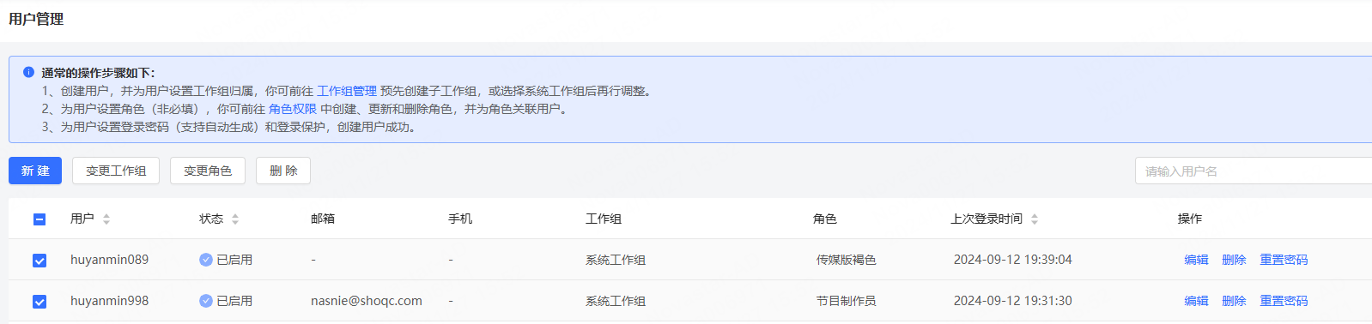The height and width of the screenshot is (324, 1372).
Task: Click enabled status icon for huyanmin998
Action: coord(206,301)
